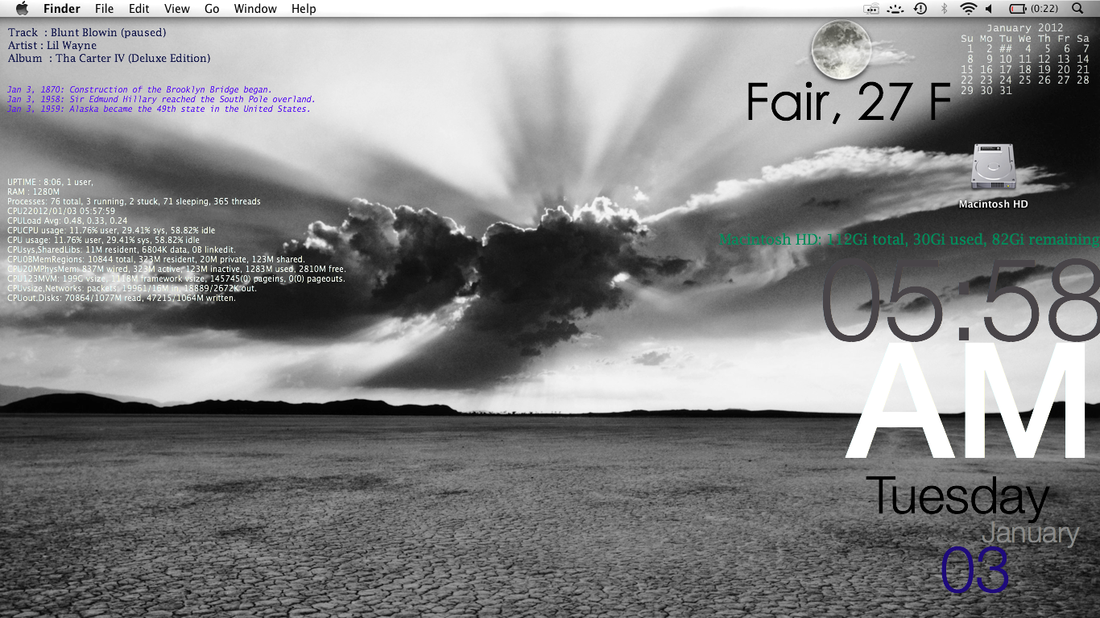1100x618 pixels.
Task: Click the 'January 2012' calendar heading
Action: point(1024,28)
